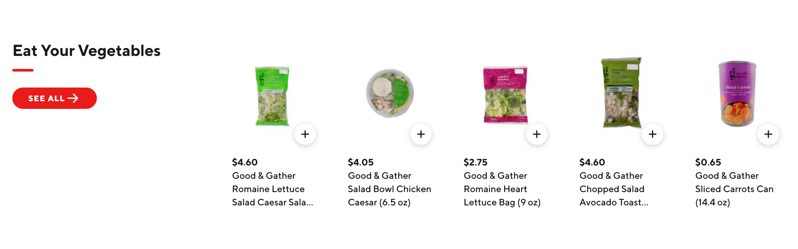The height and width of the screenshot is (249, 798).
Task: Add Salad Bowl Chicken Caesar to cart
Action: point(421,134)
